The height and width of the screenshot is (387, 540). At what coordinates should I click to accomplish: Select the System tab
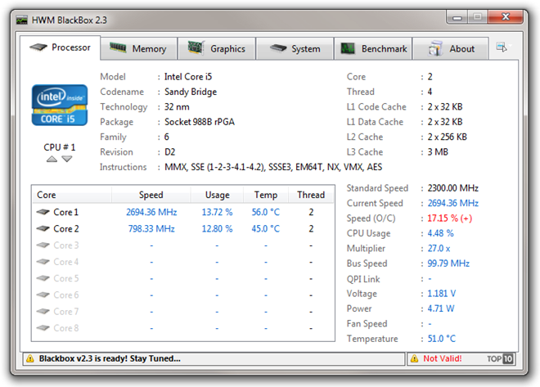(295, 48)
